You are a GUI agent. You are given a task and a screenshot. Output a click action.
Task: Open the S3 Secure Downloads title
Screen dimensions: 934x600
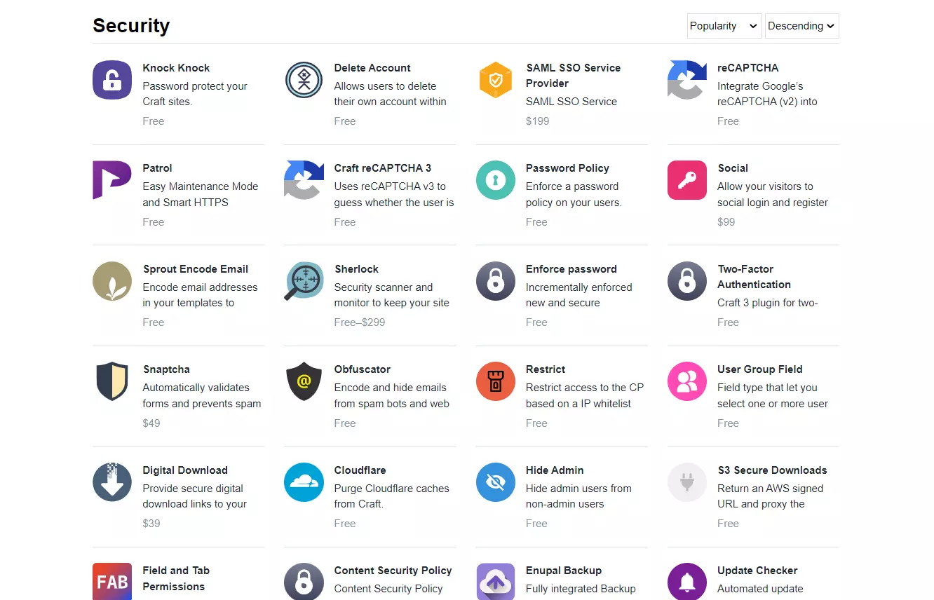tap(772, 470)
